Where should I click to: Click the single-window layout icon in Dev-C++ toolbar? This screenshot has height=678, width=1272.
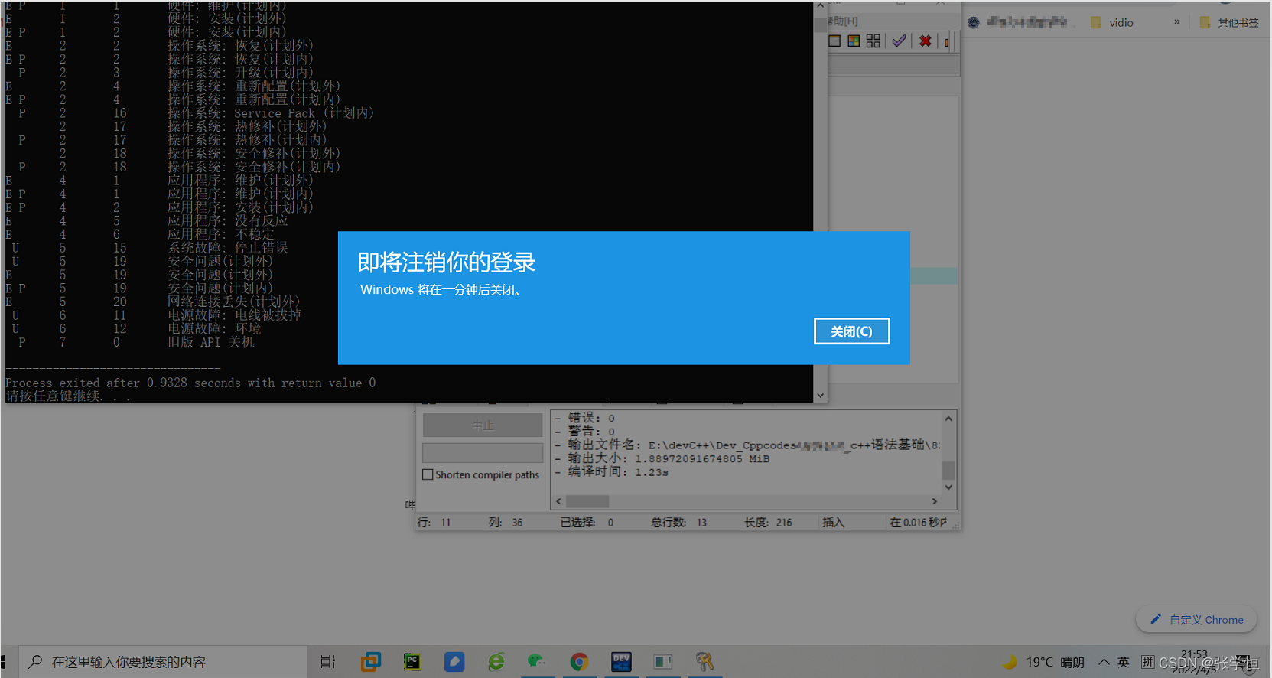[x=834, y=41]
